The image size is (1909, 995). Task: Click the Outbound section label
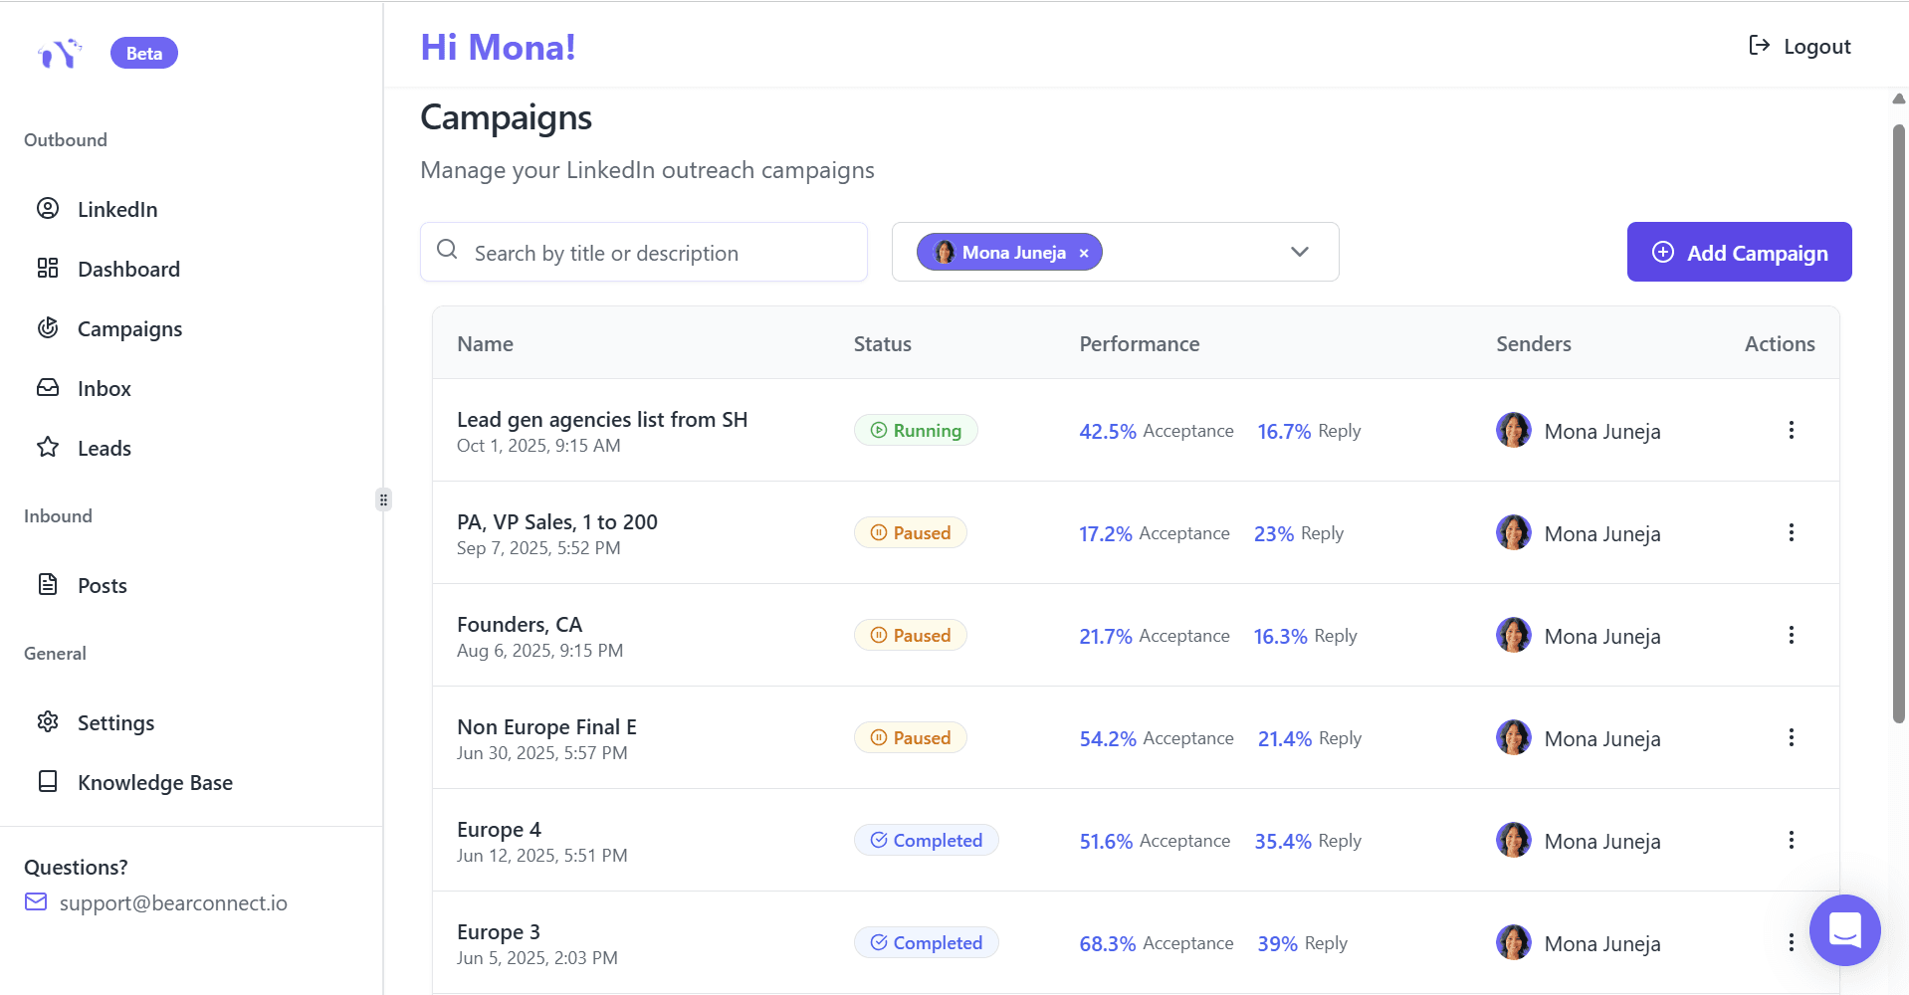click(65, 139)
